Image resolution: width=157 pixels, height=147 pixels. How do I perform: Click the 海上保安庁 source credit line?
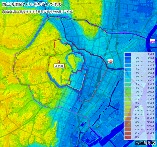coord(37,12)
